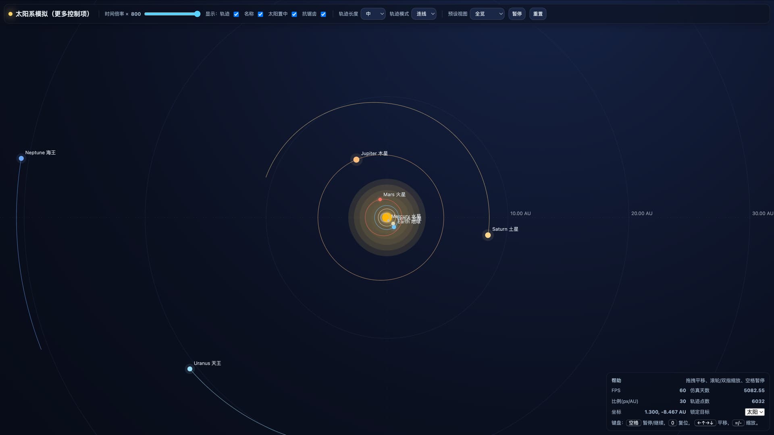Screen dimensions: 774x435
Task: Click the 重置 (reset) button
Action: [538, 14]
